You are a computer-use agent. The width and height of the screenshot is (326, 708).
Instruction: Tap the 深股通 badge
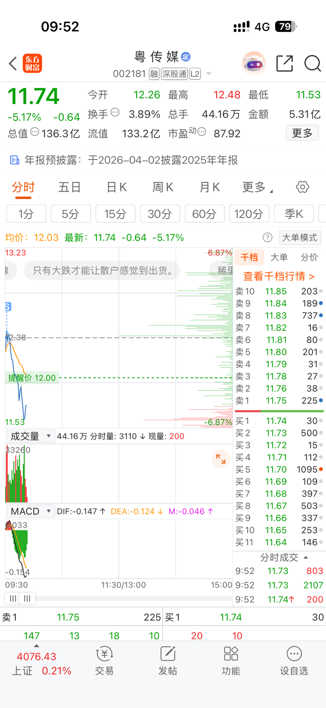pos(174,74)
